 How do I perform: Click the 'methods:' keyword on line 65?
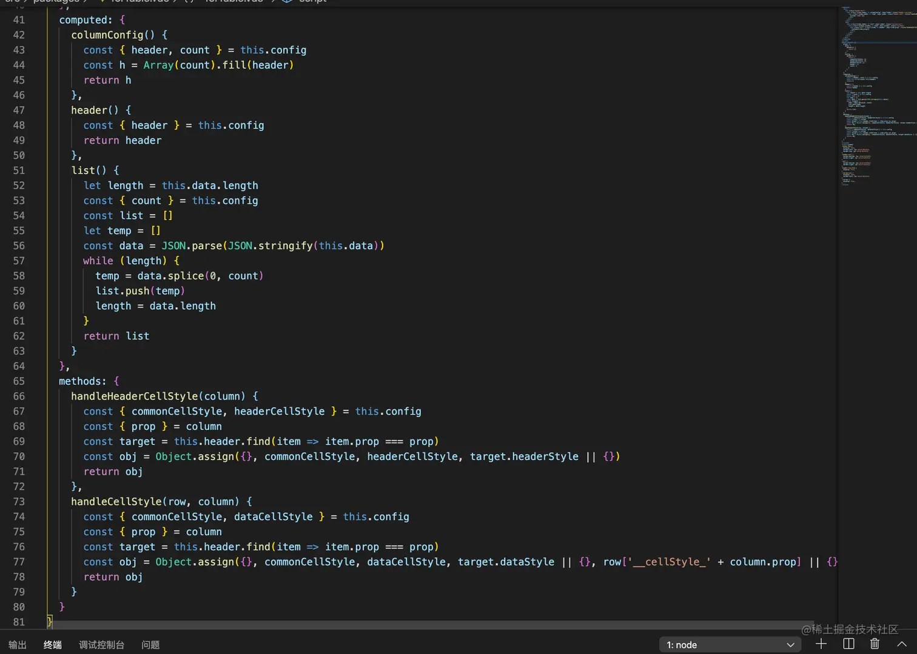82,381
